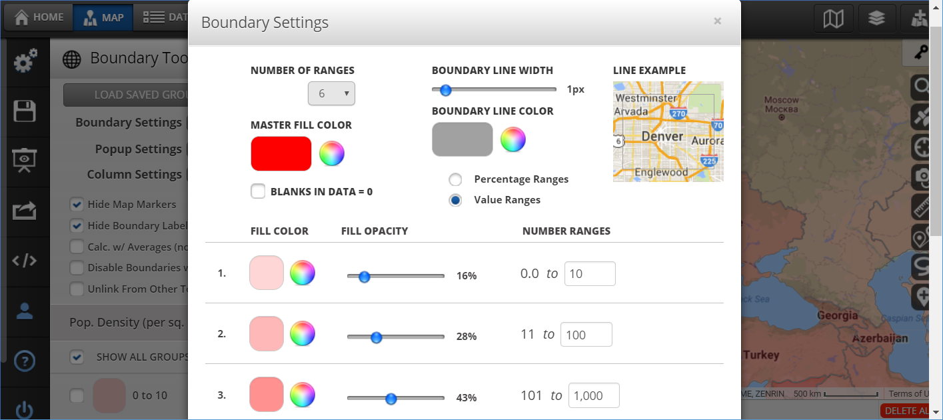Select the map search magnifier tool
This screenshot has width=943, height=420.
tap(920, 87)
